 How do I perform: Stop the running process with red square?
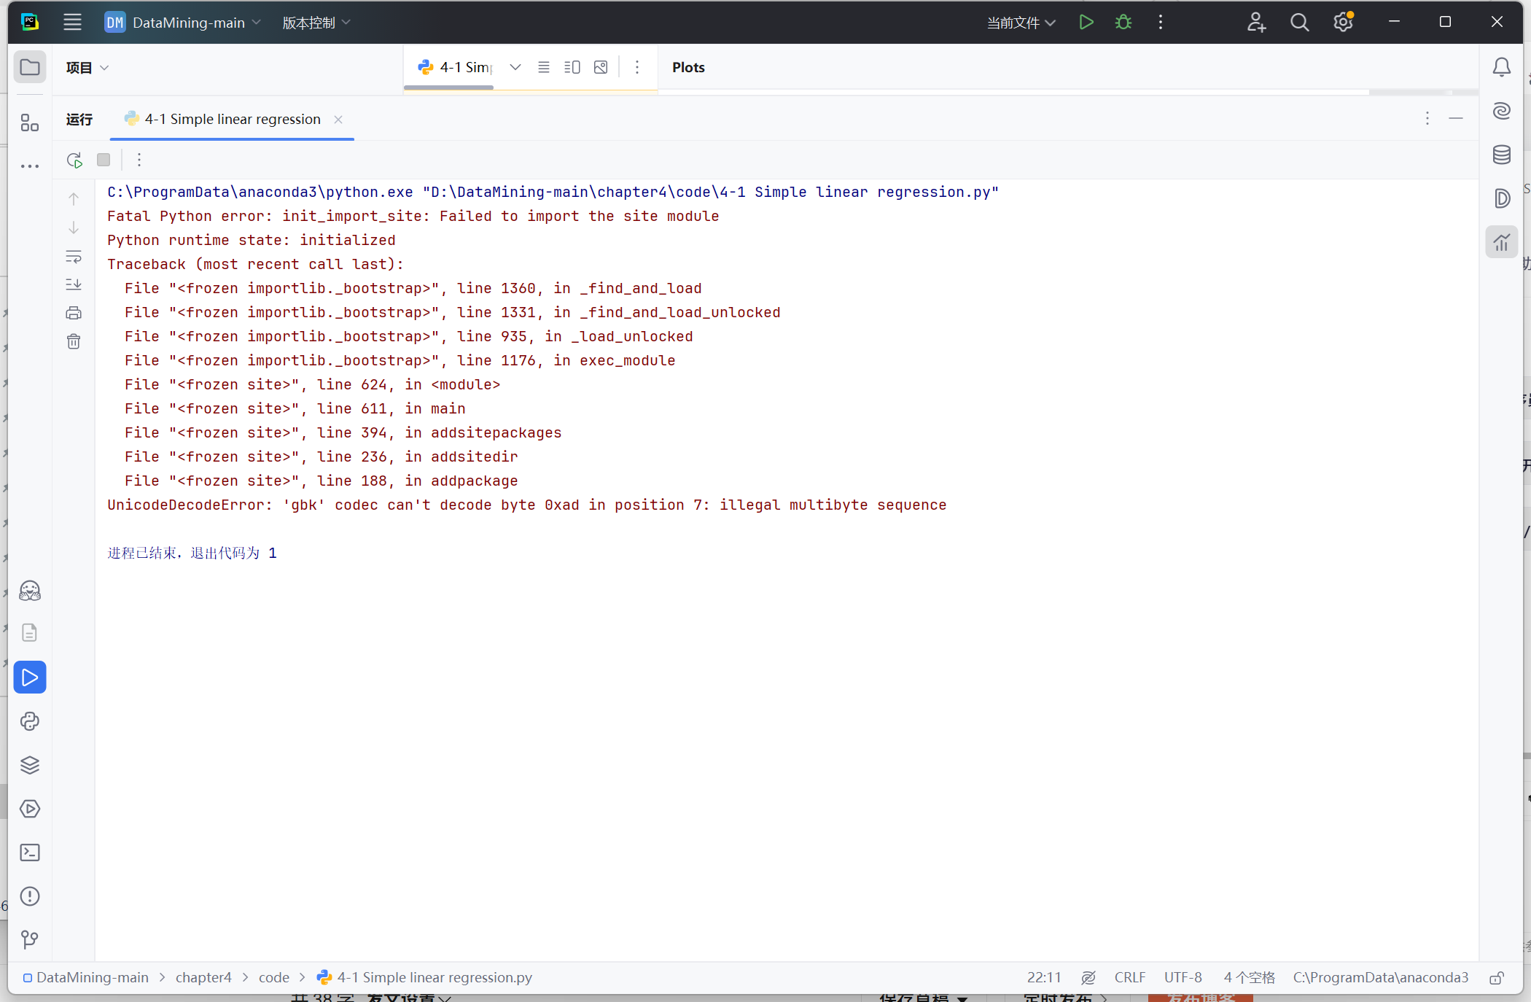pyautogui.click(x=103, y=160)
